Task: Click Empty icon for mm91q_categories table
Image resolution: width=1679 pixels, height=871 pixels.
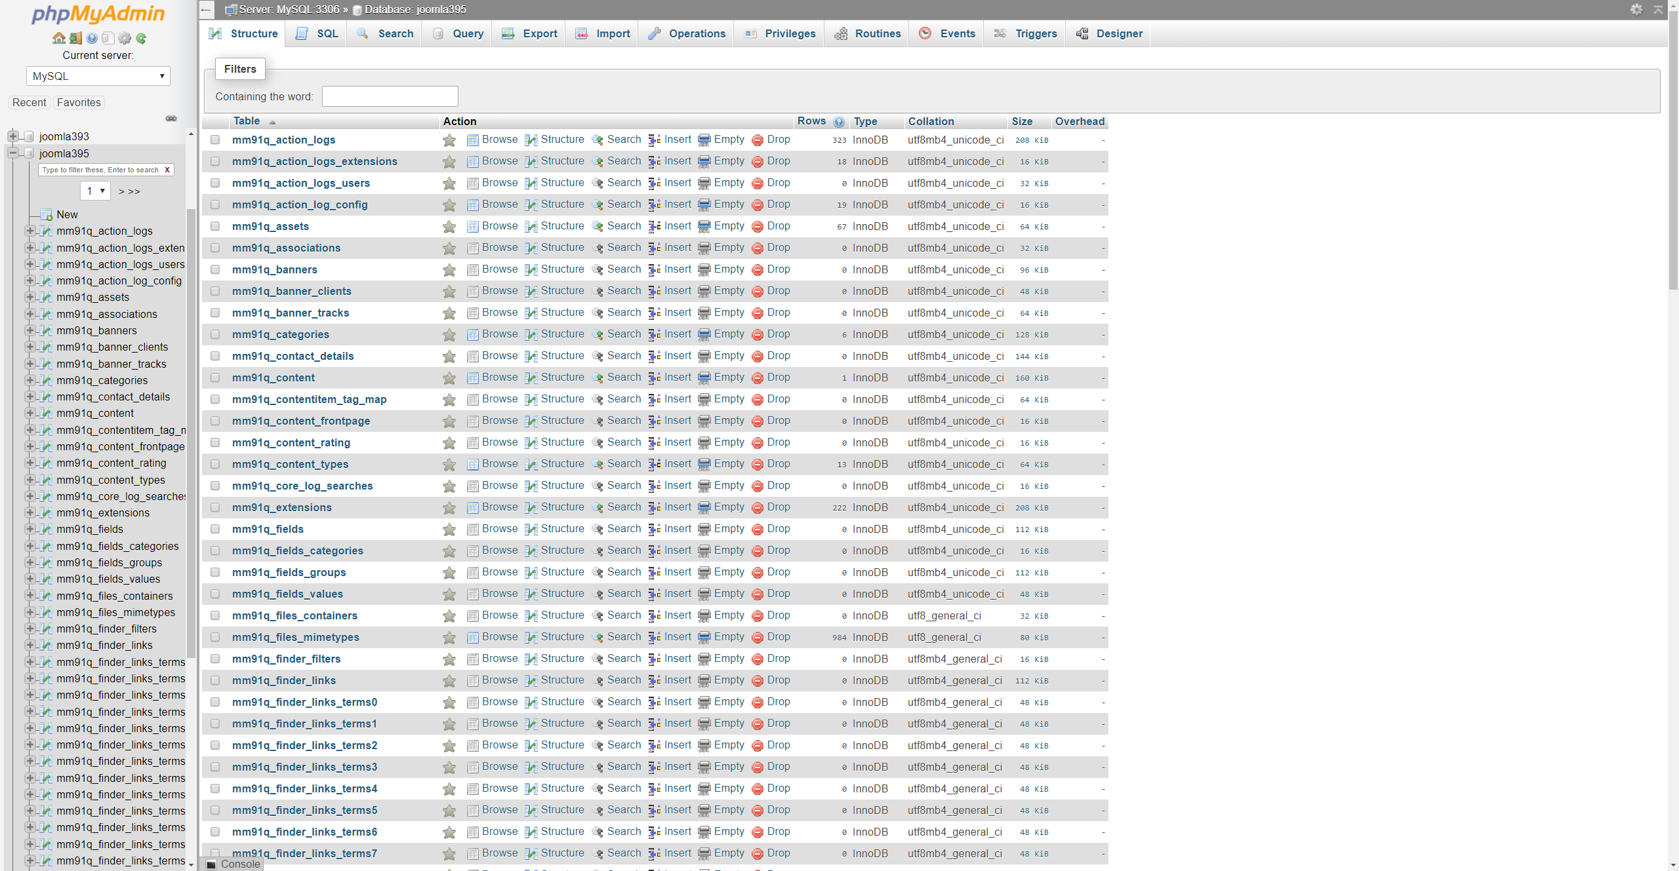Action: 704,335
